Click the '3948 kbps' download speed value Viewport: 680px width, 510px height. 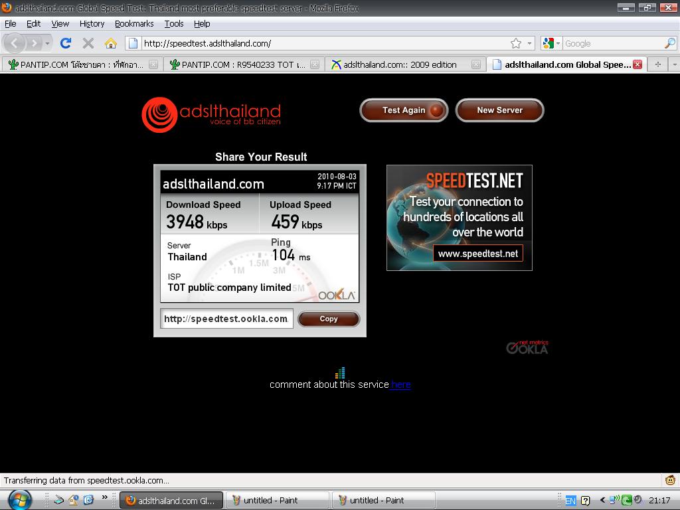point(197,222)
